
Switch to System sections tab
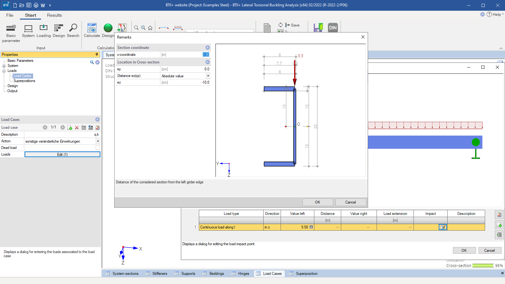122,274
